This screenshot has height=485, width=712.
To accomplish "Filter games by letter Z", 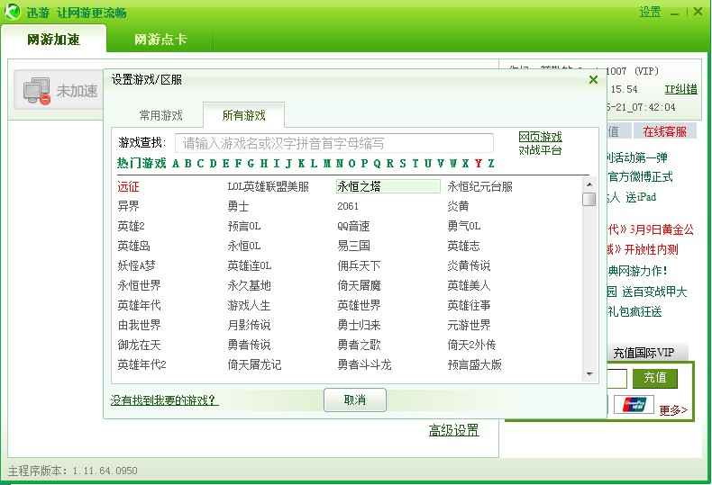I will click(491, 164).
